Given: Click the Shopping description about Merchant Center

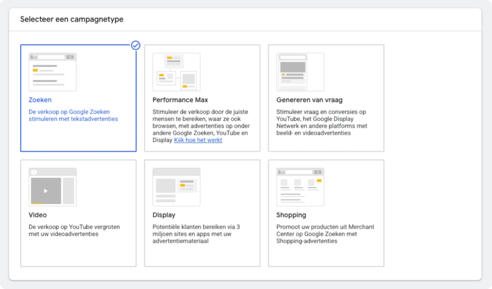Looking at the screenshot, I should click(325, 234).
